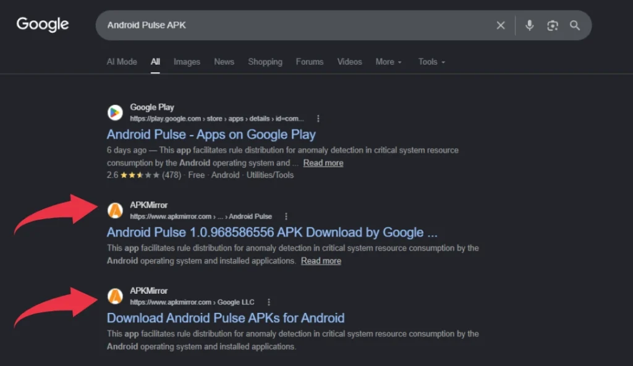
Task: Switch to the Forums tab
Action: point(310,62)
